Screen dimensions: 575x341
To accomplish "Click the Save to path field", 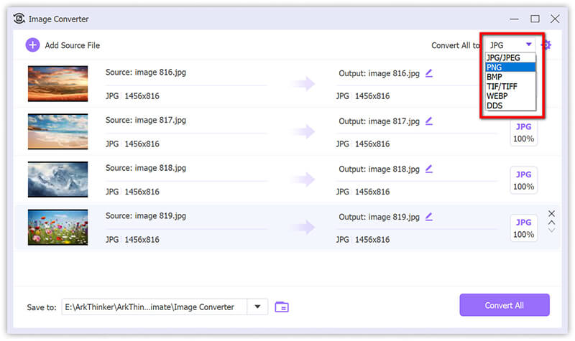I will [x=155, y=307].
